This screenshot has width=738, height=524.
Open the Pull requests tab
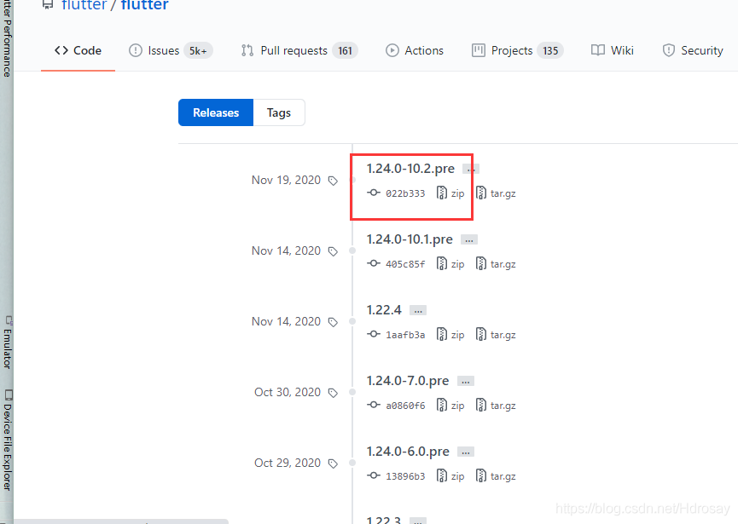pos(299,50)
